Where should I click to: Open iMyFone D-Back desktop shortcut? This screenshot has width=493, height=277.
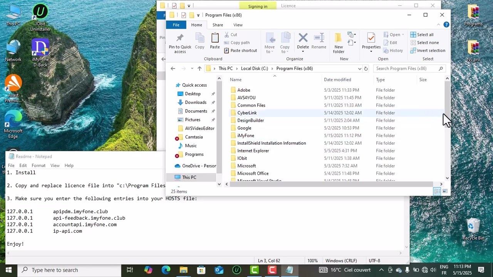pyautogui.click(x=40, y=53)
